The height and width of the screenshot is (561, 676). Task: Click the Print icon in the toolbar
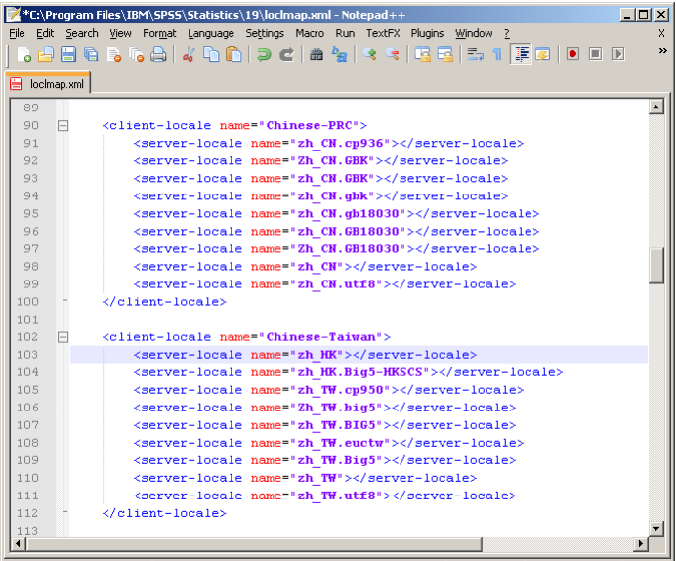[x=158, y=55]
